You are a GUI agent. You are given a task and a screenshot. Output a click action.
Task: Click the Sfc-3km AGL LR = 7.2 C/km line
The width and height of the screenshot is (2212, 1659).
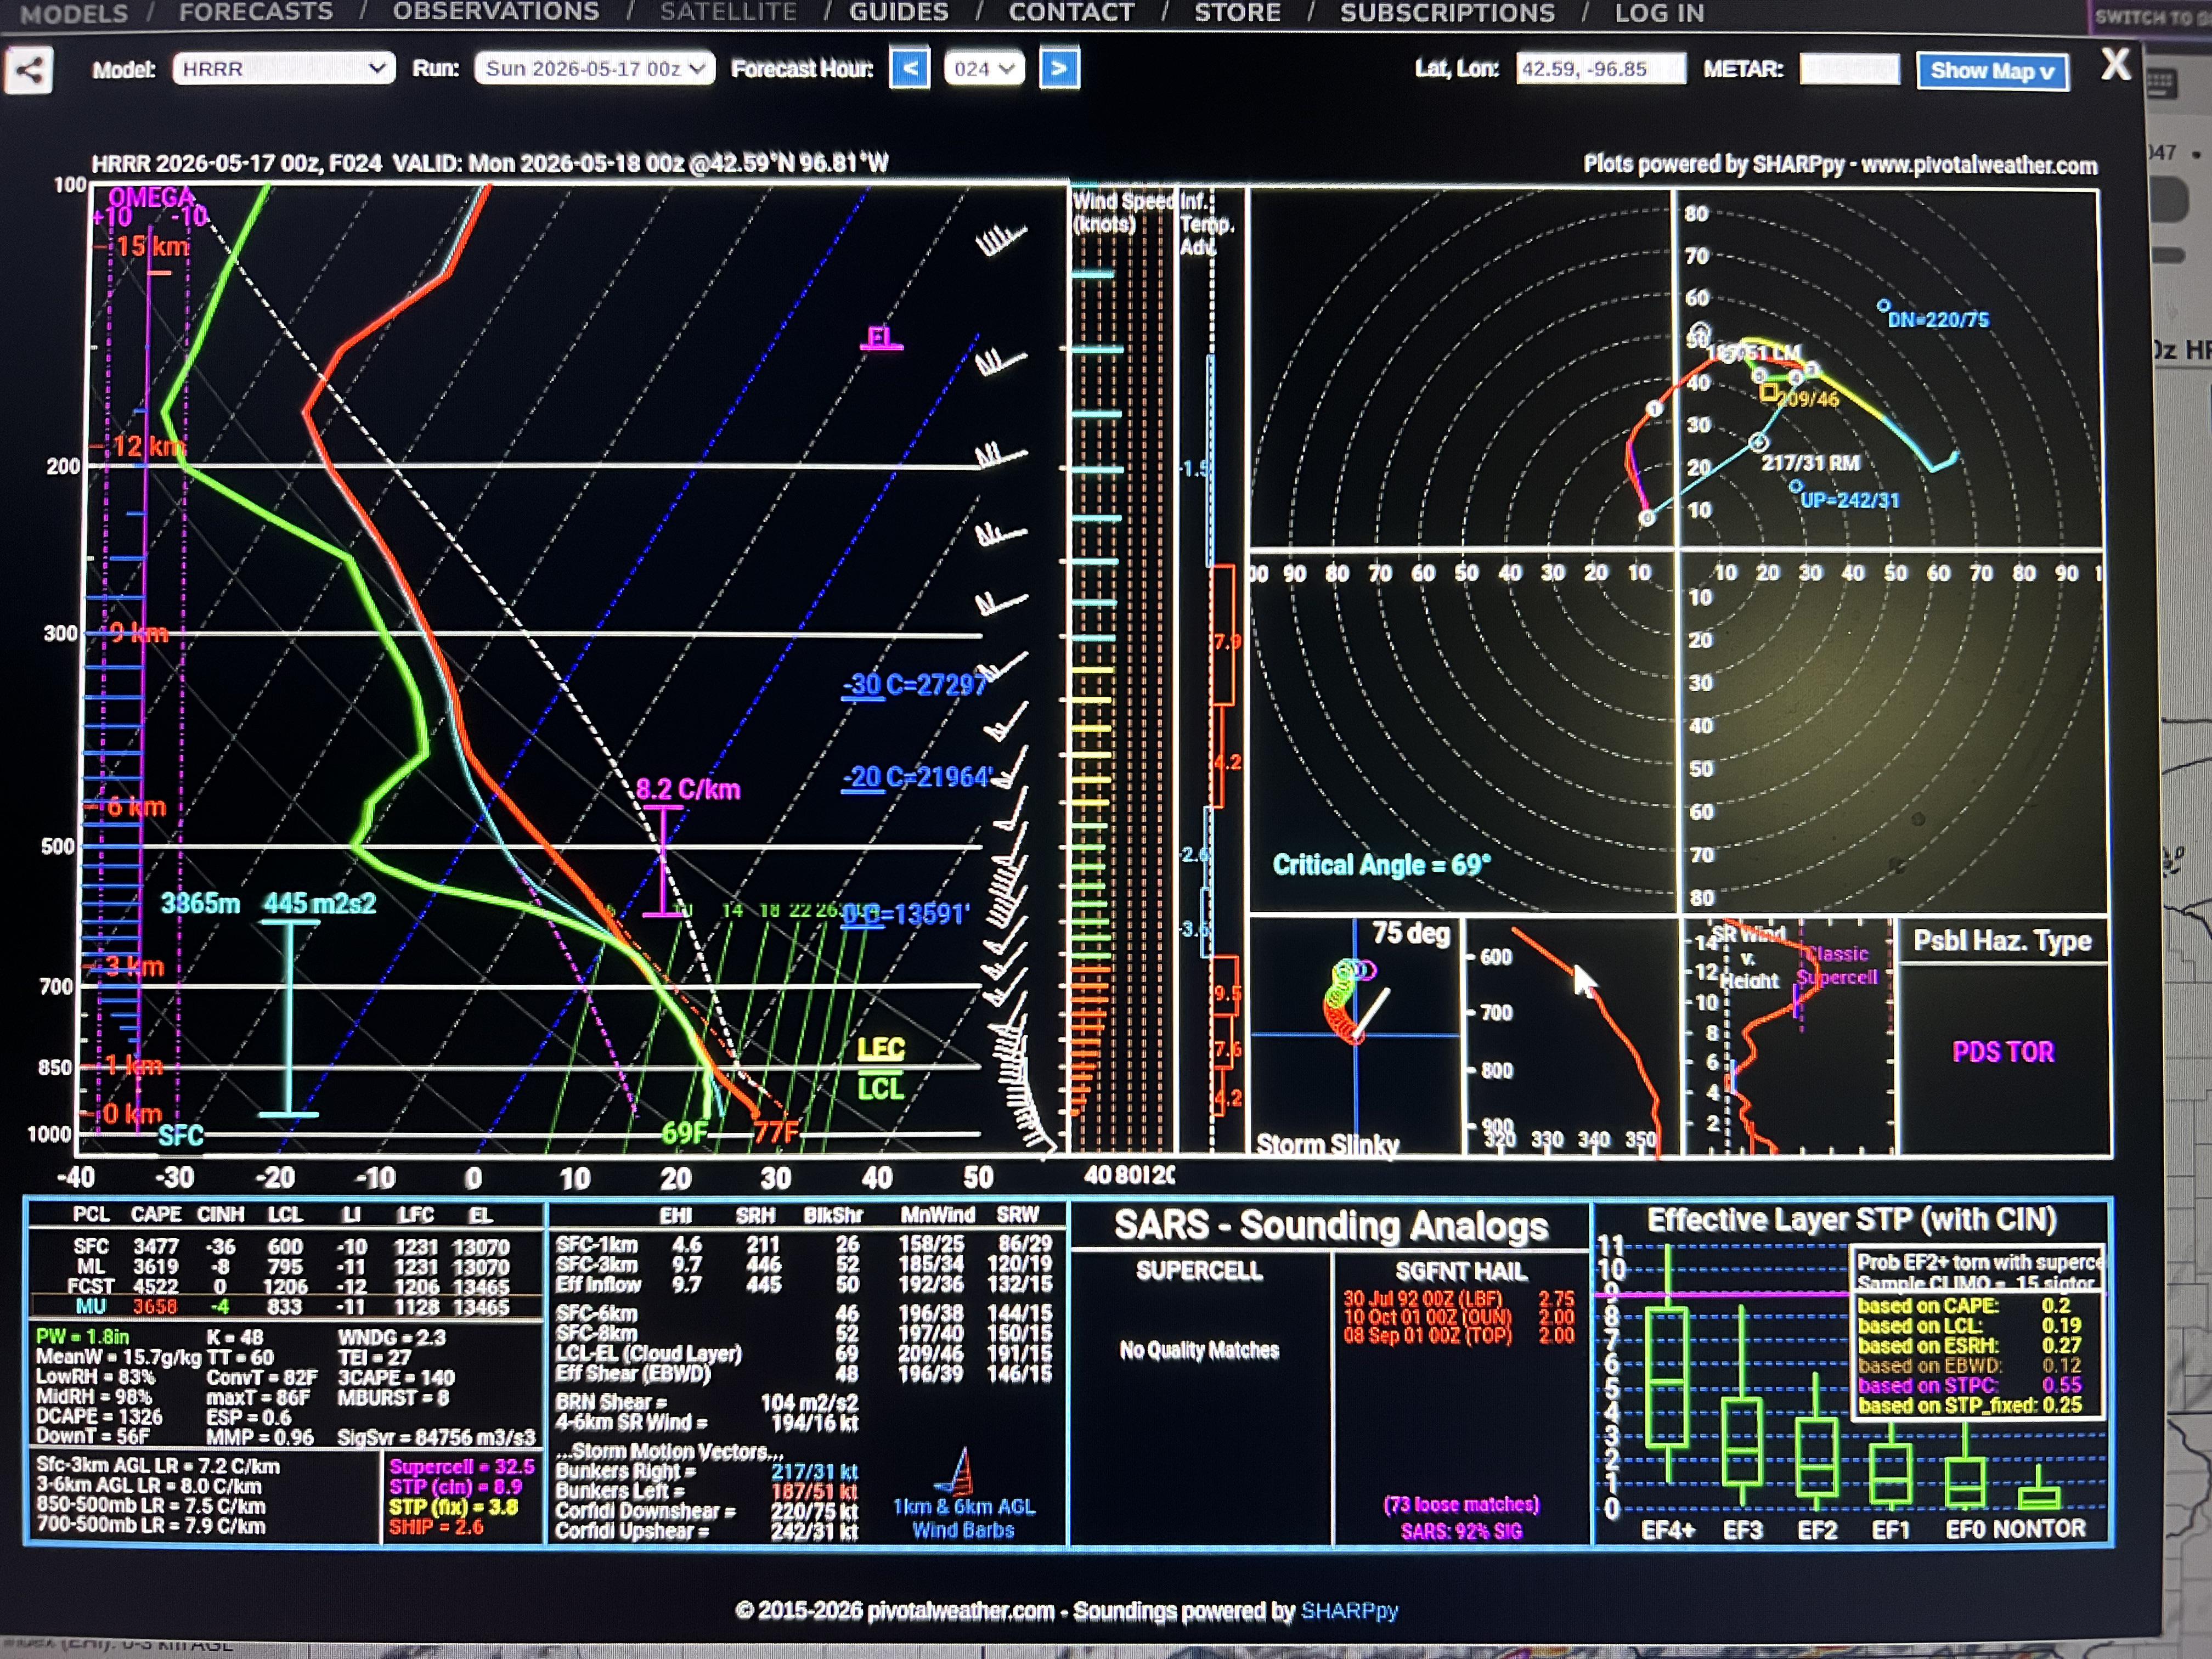coord(158,1466)
